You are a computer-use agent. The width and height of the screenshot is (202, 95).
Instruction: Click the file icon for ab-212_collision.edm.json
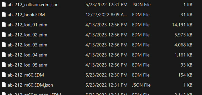[4, 4]
